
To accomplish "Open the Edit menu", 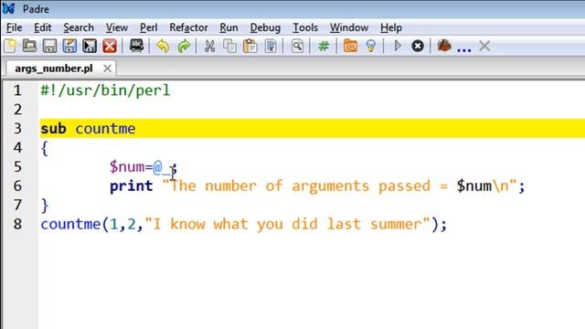I will [x=43, y=27].
